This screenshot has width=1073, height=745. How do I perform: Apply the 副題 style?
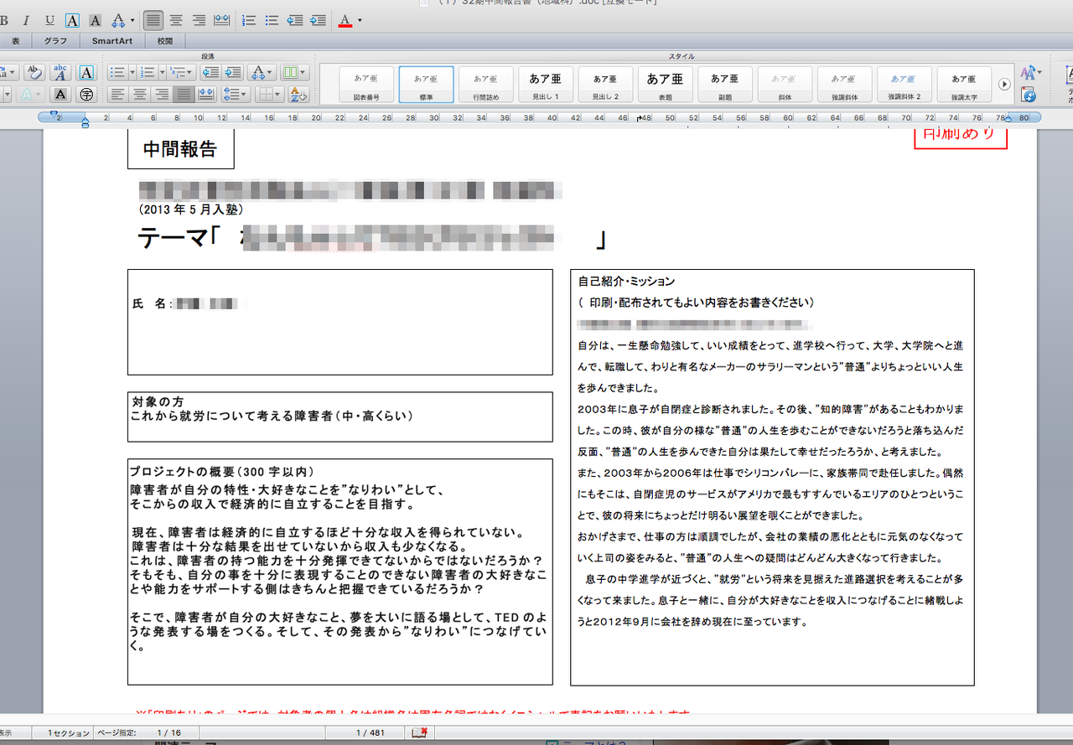(725, 85)
